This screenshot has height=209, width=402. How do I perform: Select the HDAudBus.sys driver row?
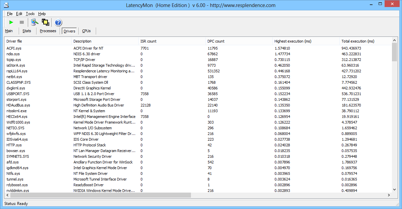[198, 105]
